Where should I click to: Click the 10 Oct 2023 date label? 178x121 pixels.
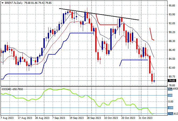111,118
